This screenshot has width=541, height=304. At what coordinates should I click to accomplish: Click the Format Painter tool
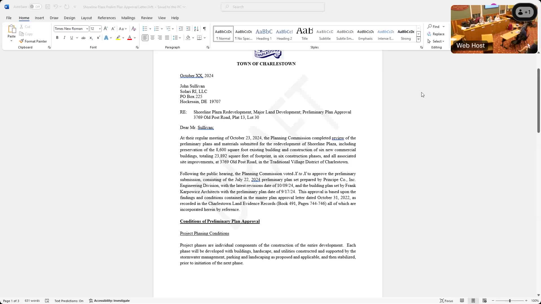(33, 41)
